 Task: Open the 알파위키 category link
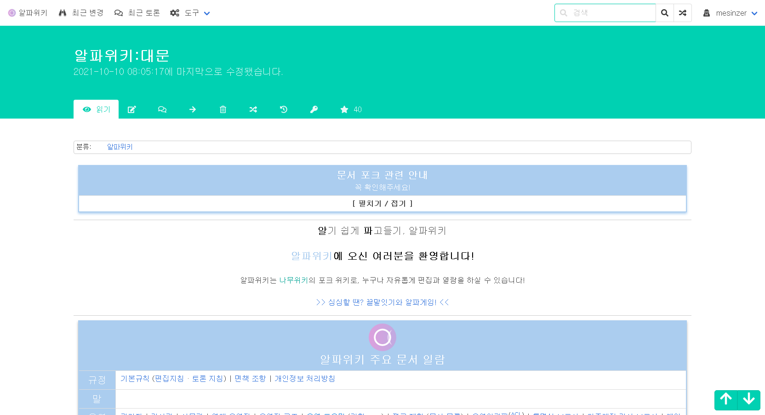120,147
